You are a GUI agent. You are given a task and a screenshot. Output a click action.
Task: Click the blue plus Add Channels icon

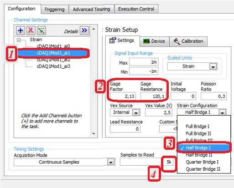click(21, 30)
